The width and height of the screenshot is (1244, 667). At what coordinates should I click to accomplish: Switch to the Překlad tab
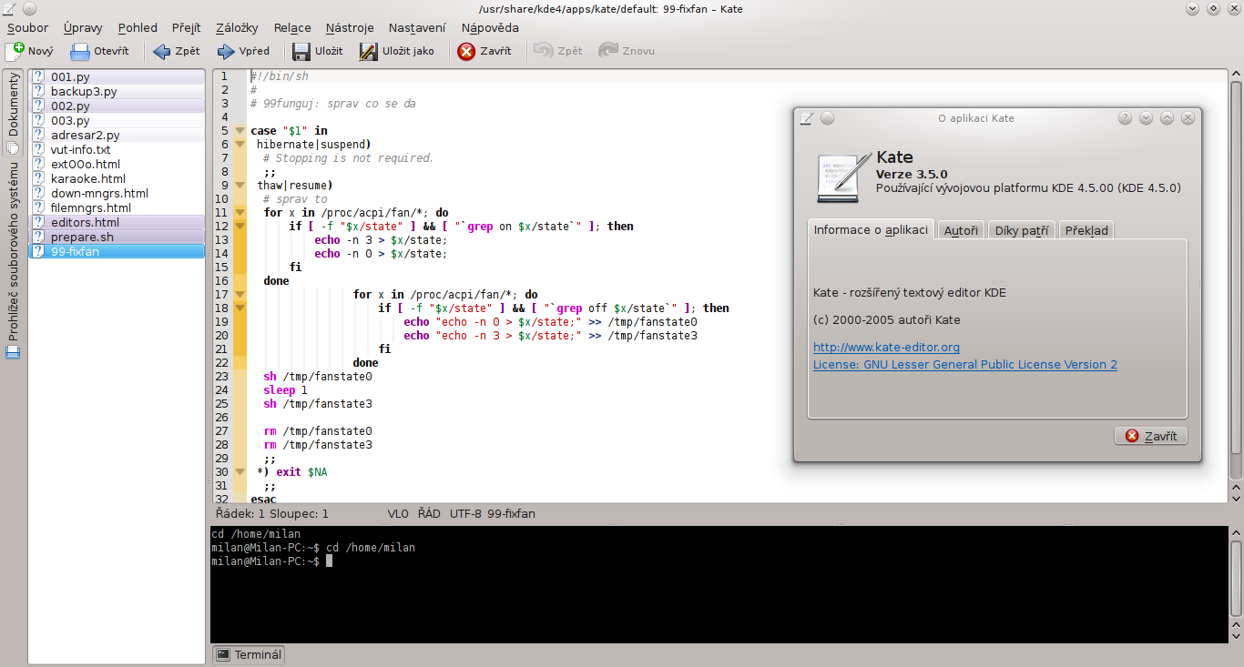pyautogui.click(x=1086, y=230)
